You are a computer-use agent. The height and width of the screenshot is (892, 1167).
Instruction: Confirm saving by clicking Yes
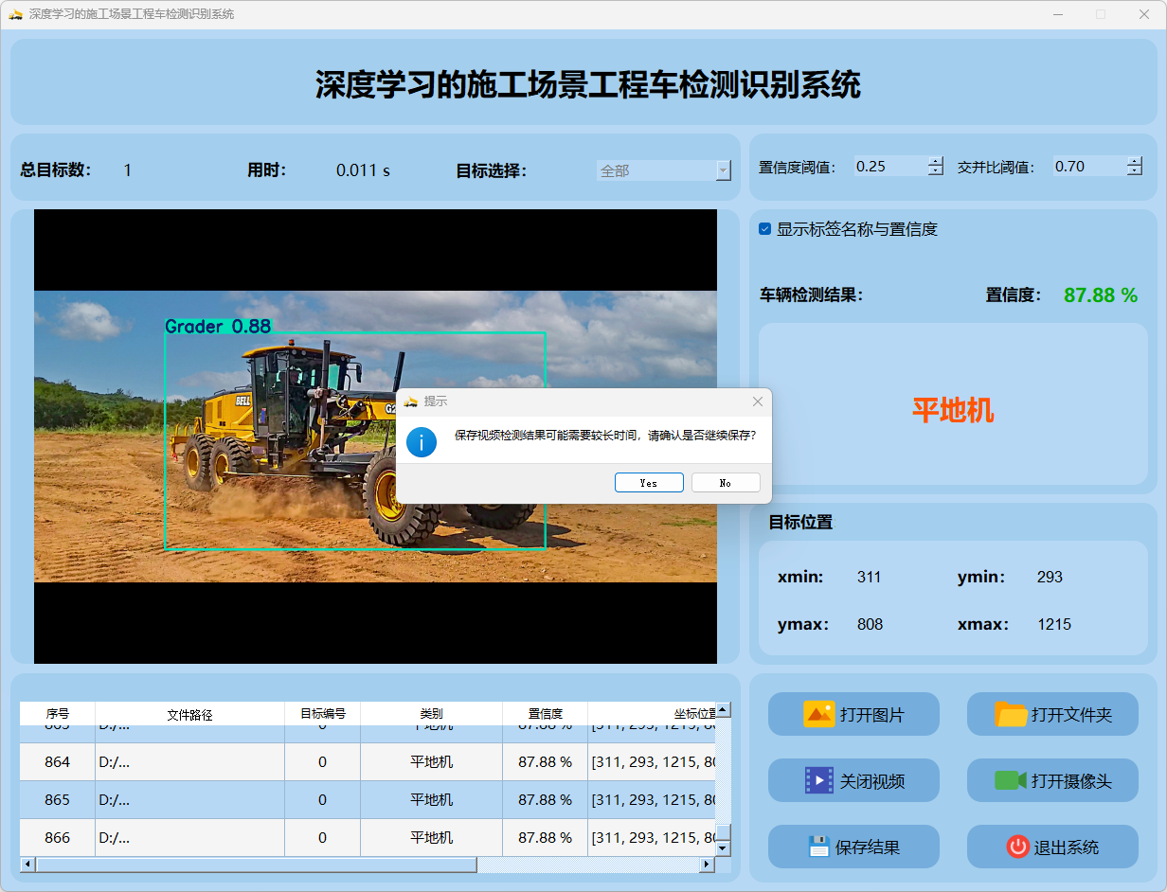pos(649,483)
